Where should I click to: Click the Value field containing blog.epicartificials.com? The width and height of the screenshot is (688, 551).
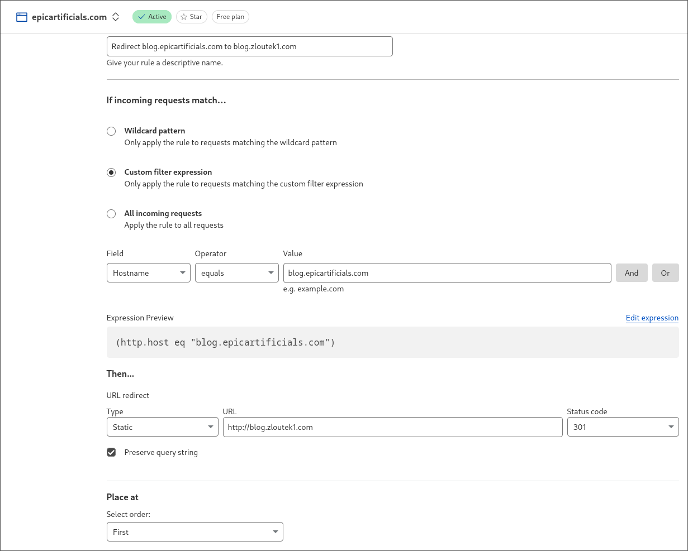447,273
